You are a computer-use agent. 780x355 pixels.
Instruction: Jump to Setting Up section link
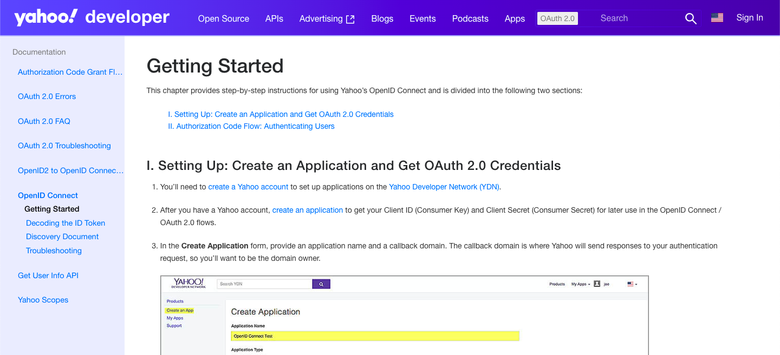281,114
